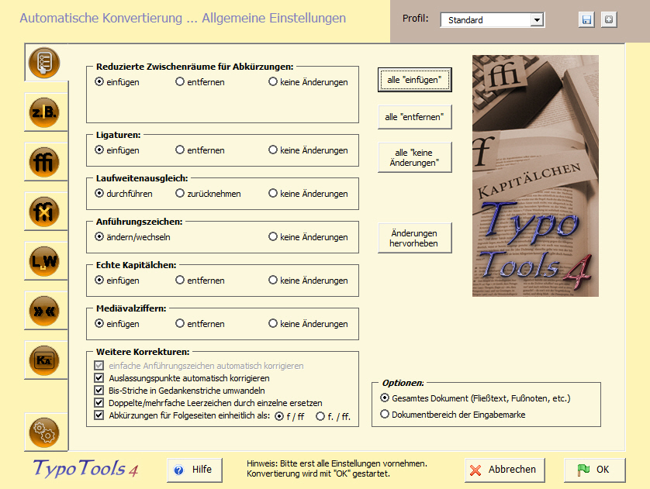
Task: Select 'keine Änderungen' for Ligaturen
Action: point(309,150)
